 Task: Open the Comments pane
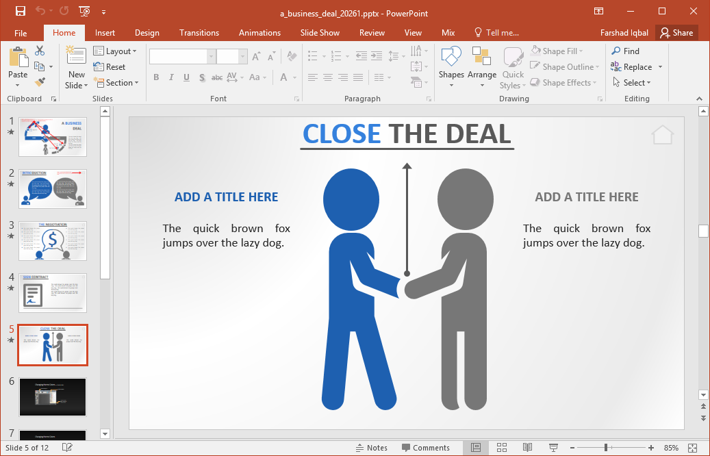[x=427, y=447]
